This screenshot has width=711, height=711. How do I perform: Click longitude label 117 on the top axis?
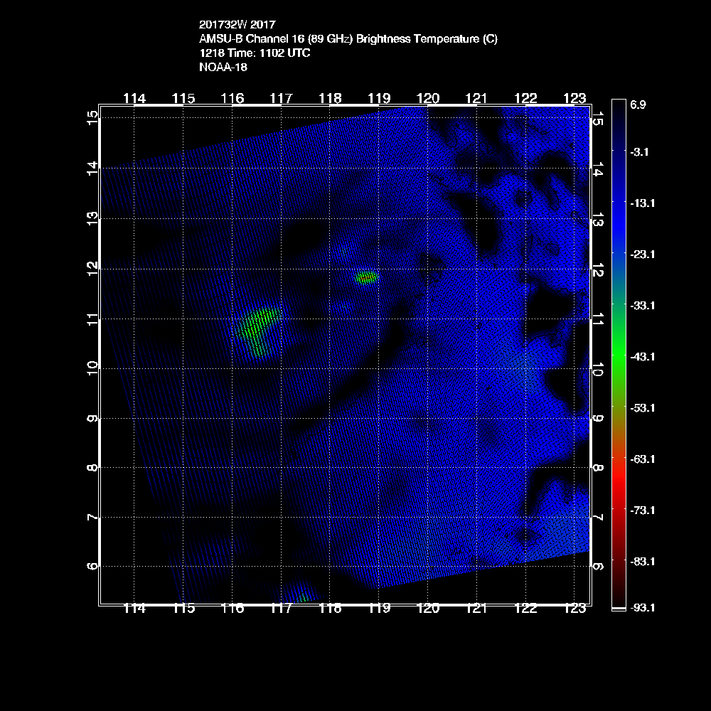click(x=281, y=98)
